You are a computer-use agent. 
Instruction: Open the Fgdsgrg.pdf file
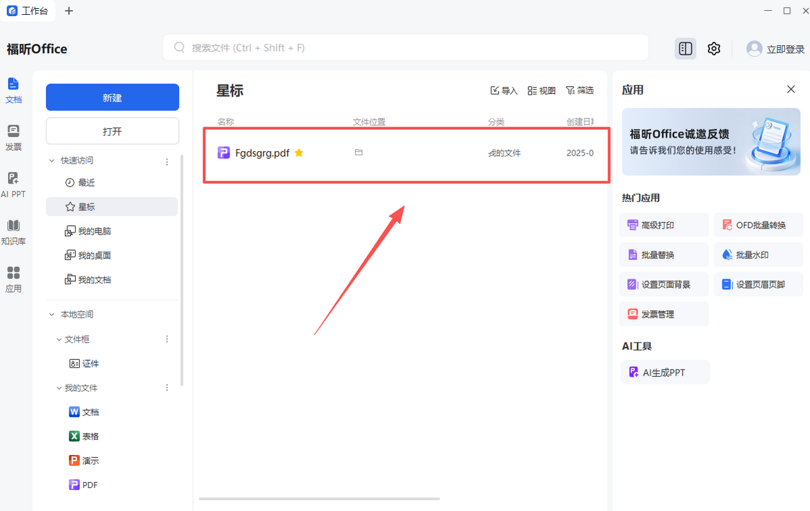(263, 153)
